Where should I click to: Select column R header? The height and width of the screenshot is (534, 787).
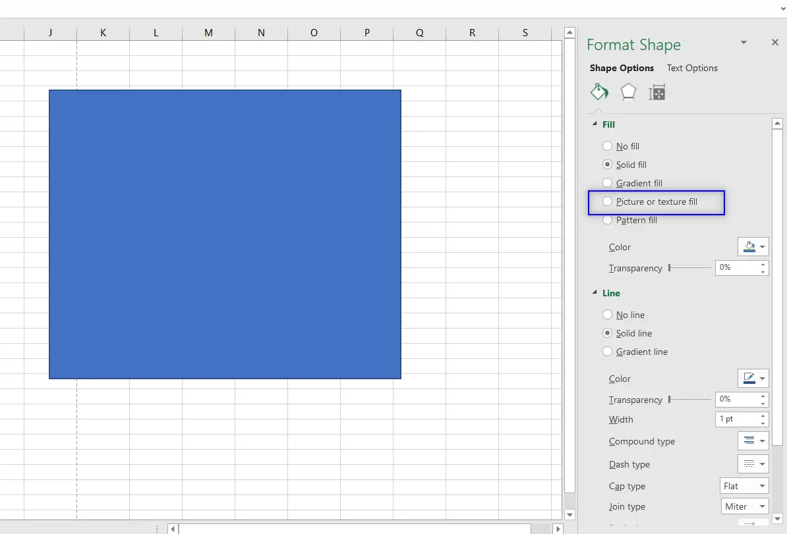pos(473,33)
